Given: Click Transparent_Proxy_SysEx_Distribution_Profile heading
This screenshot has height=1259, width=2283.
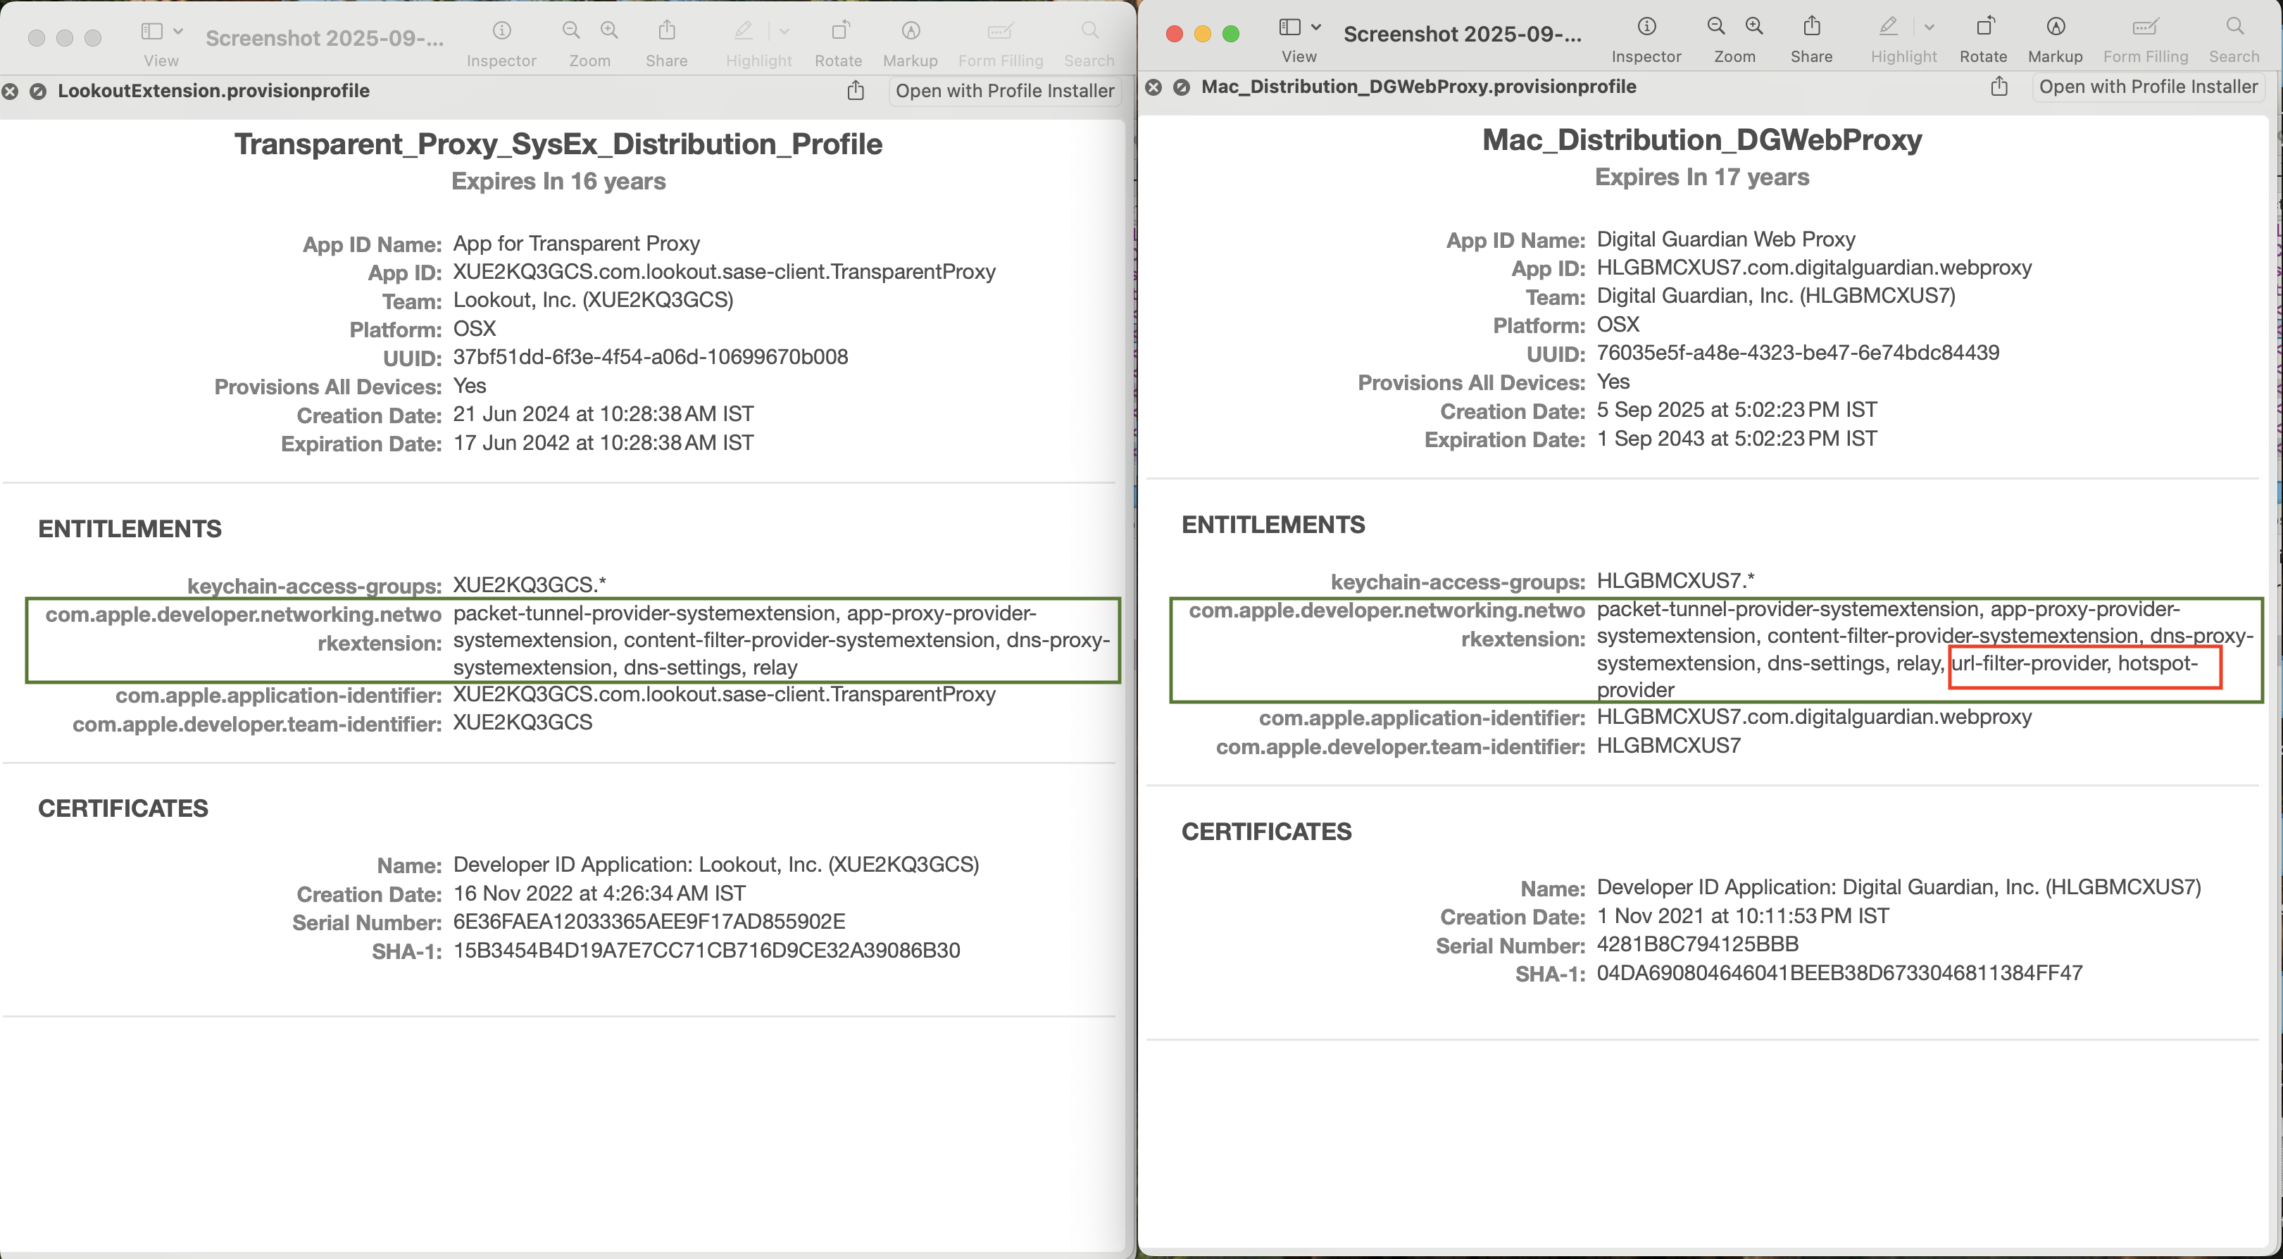Looking at the screenshot, I should tap(558, 144).
